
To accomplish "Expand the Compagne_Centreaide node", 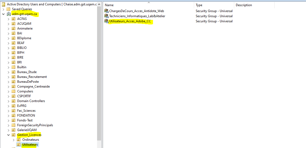I will [x=8, y=86].
